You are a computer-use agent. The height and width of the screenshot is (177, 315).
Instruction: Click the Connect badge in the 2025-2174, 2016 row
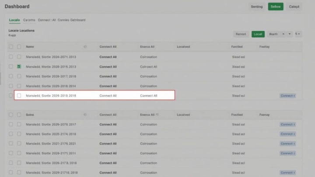pos(288,134)
